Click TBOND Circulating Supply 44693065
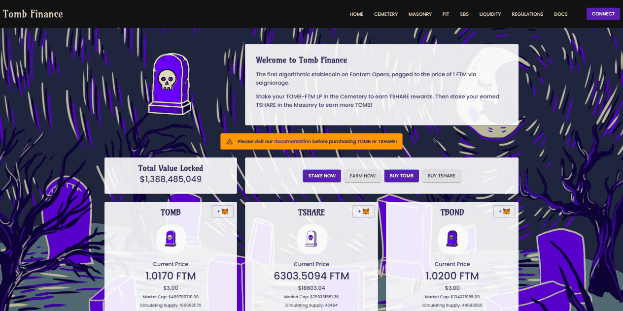Image resolution: width=623 pixels, height=311 pixels. click(x=452, y=305)
